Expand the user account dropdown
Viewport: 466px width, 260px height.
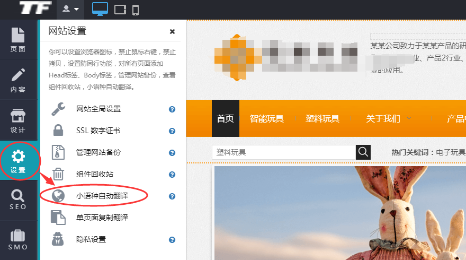(70, 9)
